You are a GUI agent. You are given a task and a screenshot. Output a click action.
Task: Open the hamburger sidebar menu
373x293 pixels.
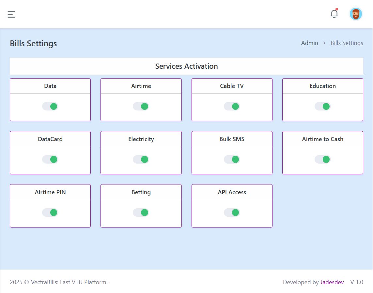(11, 14)
